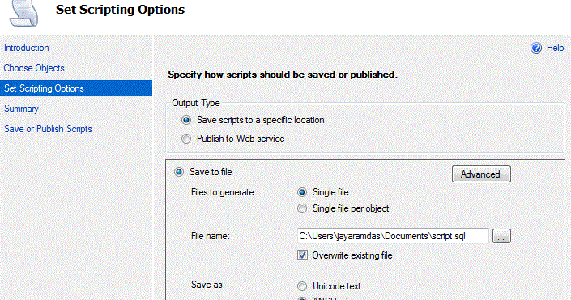Click the 'Set Scripting Options' title text
Screen dimensions: 571x300
click(120, 10)
